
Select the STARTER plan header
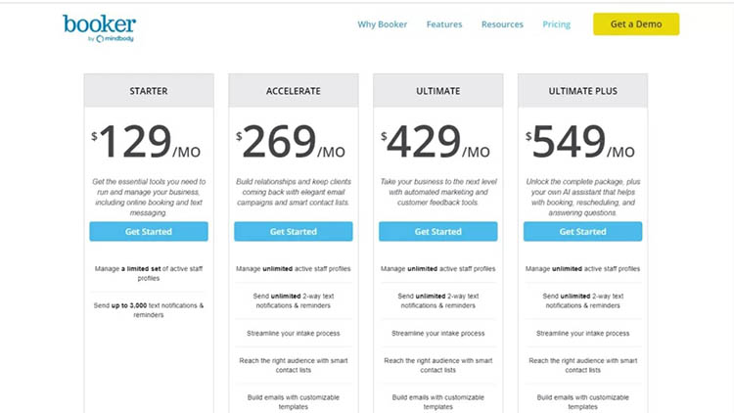[x=149, y=91]
